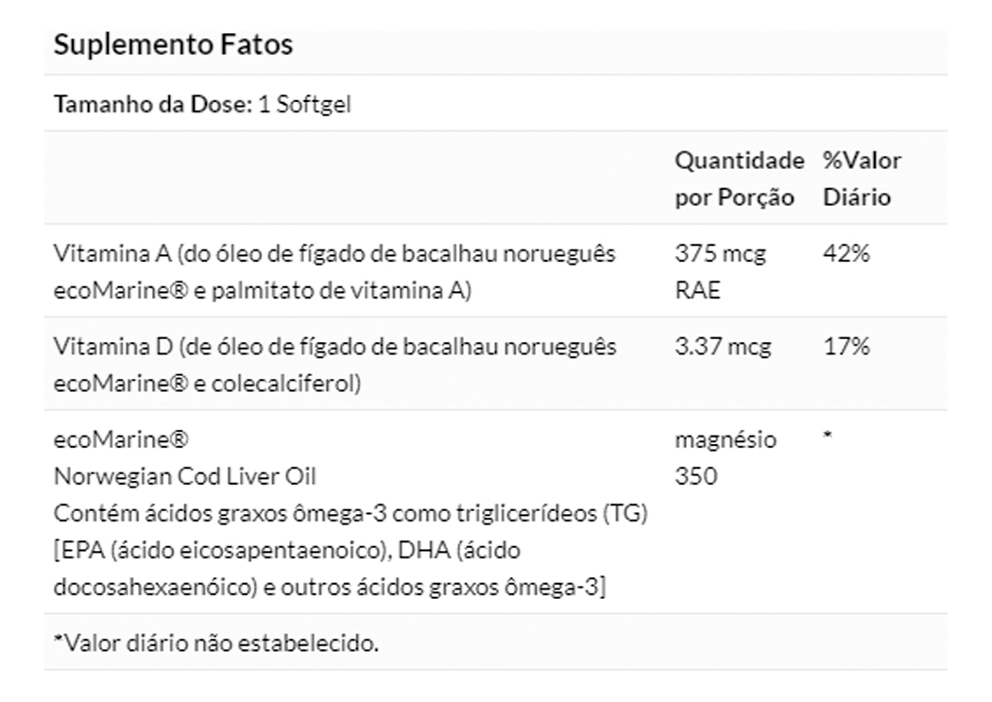Click the "*Valor diário não estabelecido." footnote
Image resolution: width=992 pixels, height=702 pixels.
[x=215, y=644]
